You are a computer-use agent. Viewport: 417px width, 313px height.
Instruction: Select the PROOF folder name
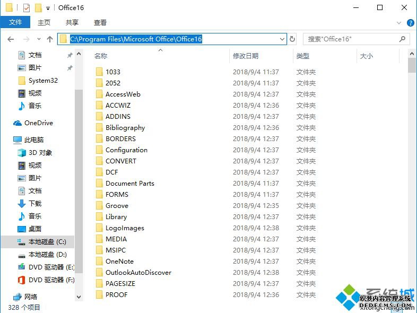click(x=117, y=295)
